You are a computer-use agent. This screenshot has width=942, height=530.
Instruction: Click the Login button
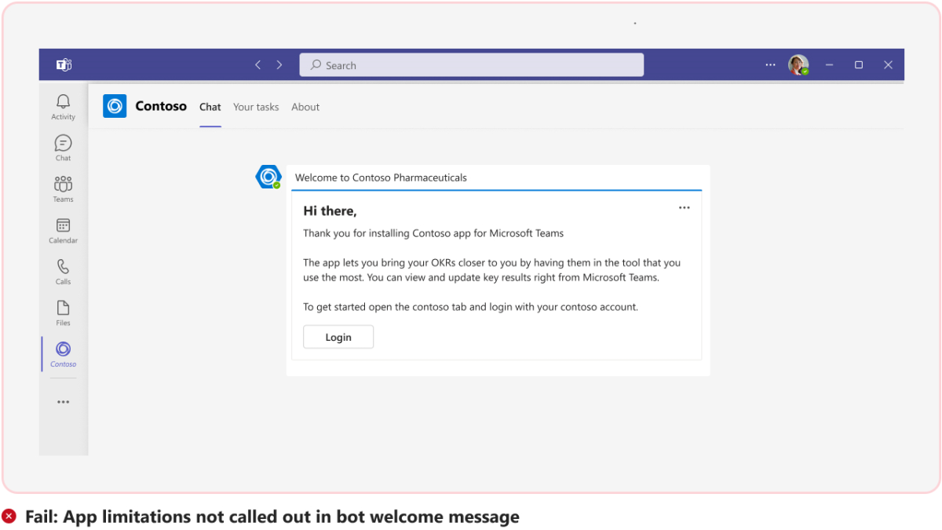click(x=338, y=336)
